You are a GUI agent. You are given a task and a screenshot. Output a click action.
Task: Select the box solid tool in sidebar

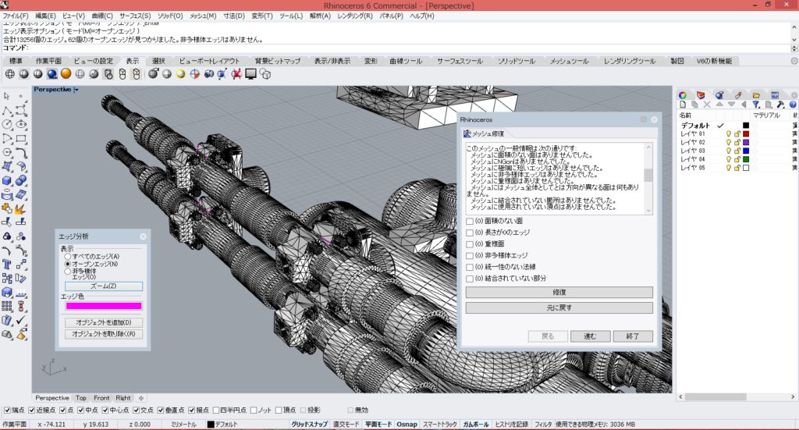click(7, 179)
